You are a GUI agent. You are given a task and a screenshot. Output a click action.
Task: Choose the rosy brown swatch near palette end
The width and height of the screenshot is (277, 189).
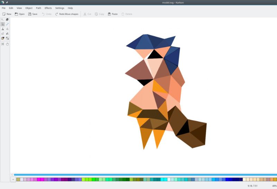click(x=268, y=179)
